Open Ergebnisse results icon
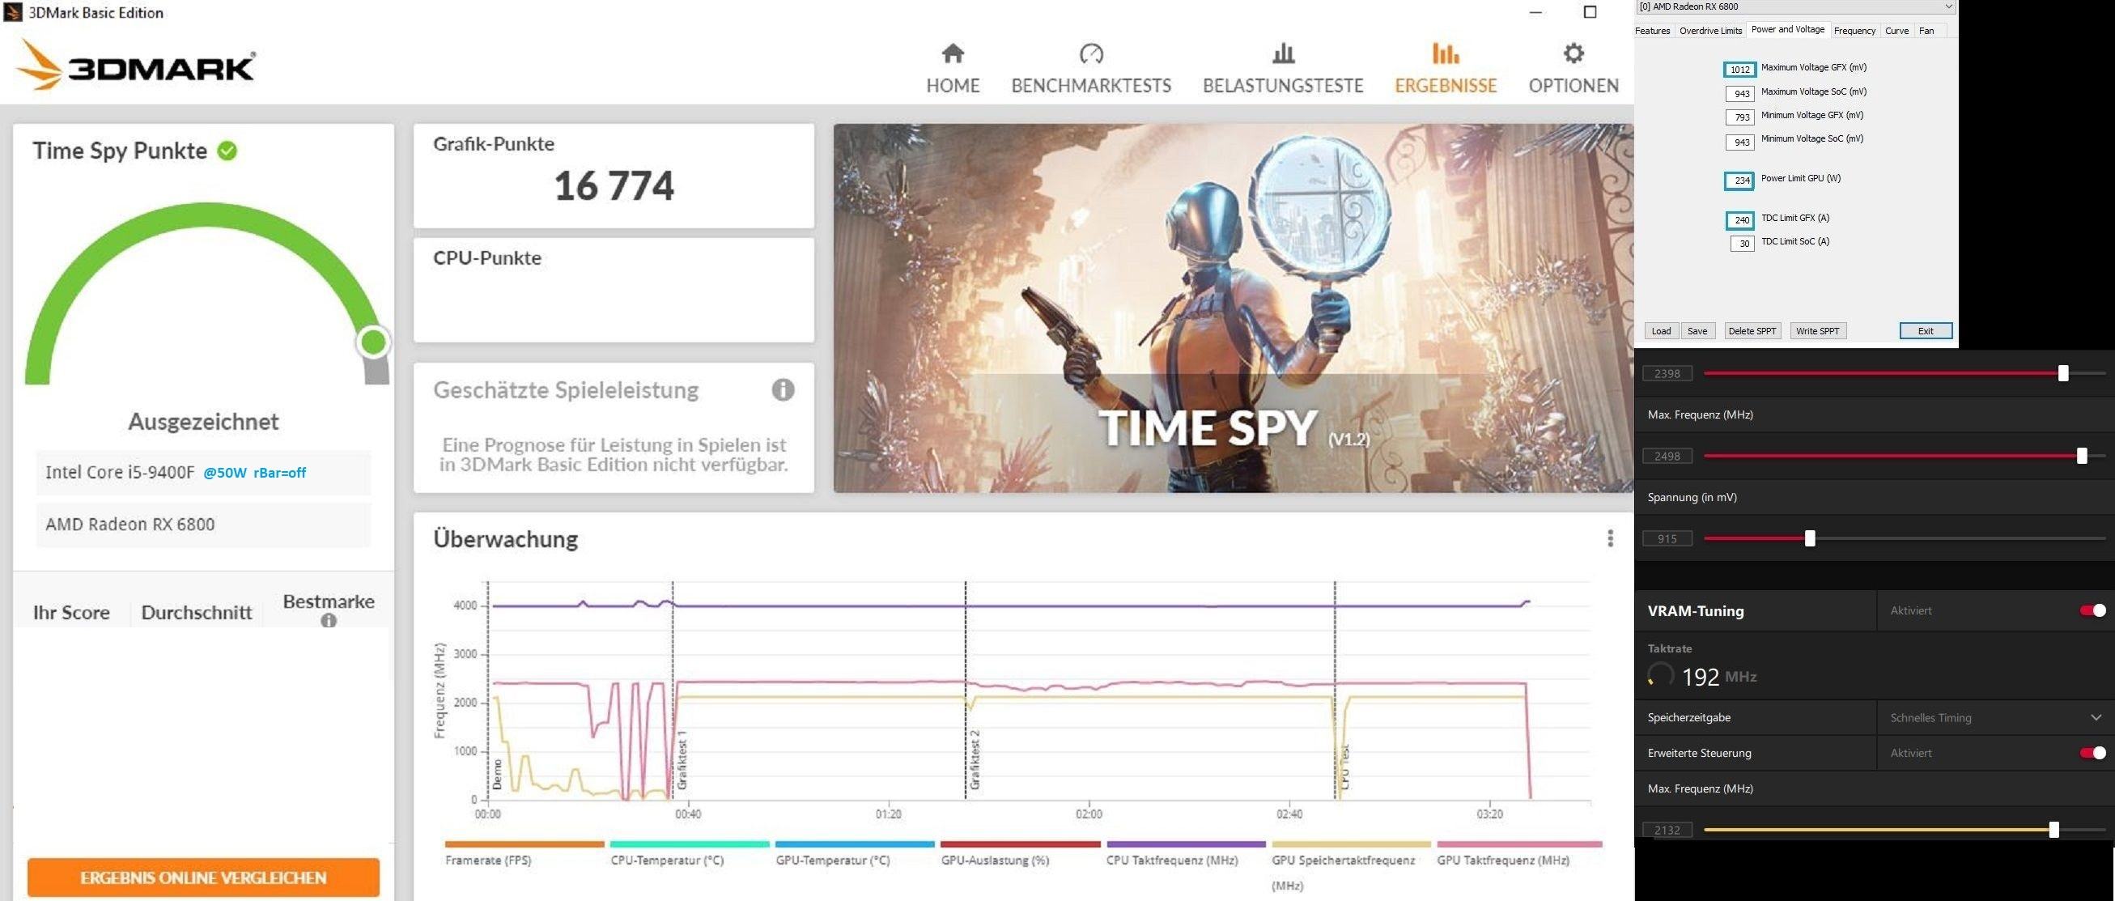Screen dimensions: 2115x901 [1445, 53]
